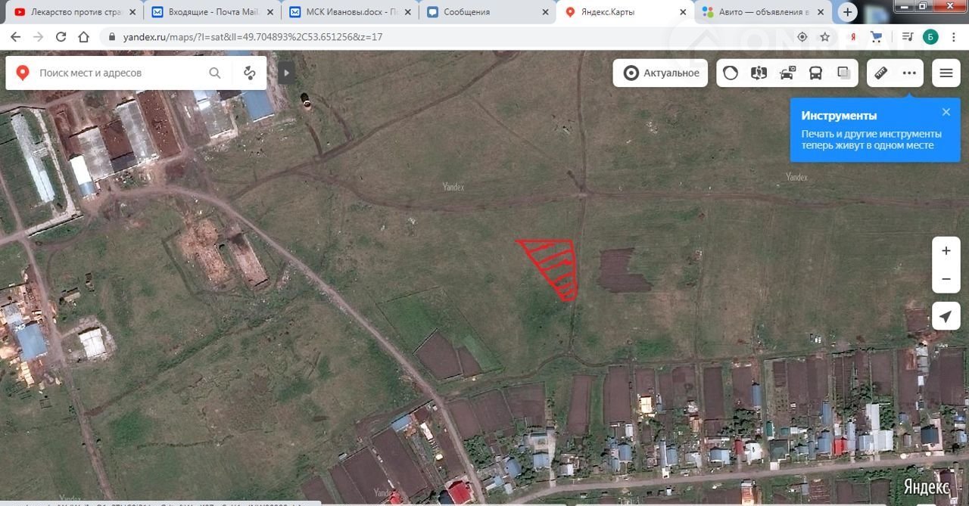Image resolution: width=969 pixels, height=506 pixels.
Task: Switch to the Авито tab
Action: (x=761, y=12)
